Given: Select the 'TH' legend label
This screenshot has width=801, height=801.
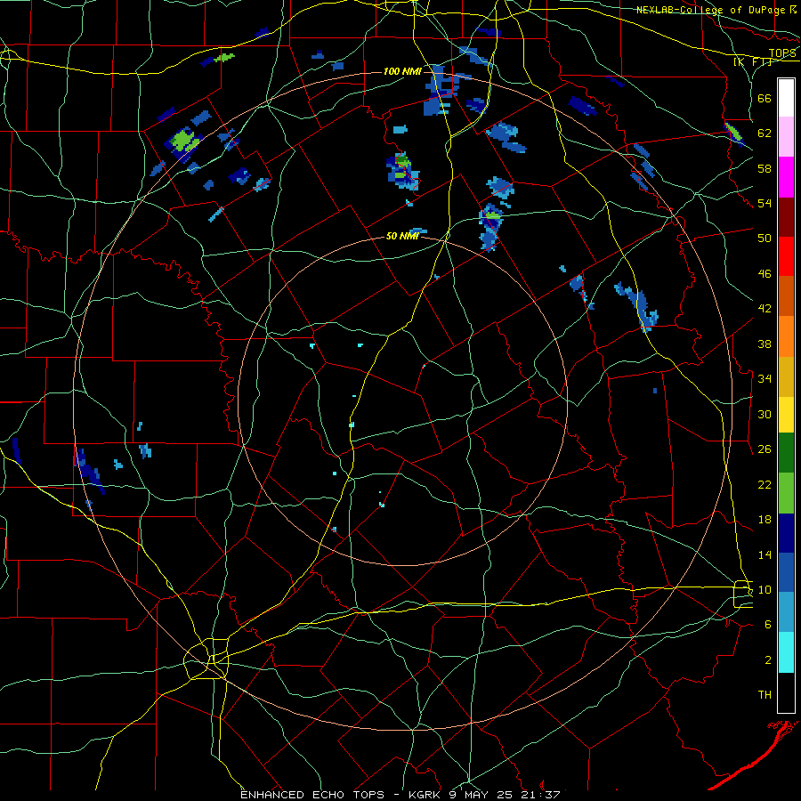Looking at the screenshot, I should coord(765,694).
